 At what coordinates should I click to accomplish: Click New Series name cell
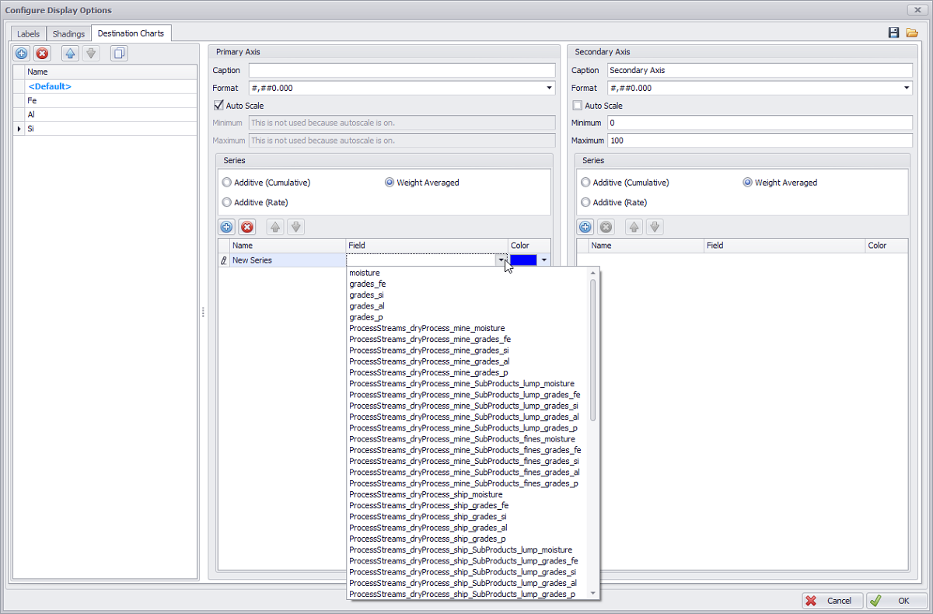pos(288,260)
